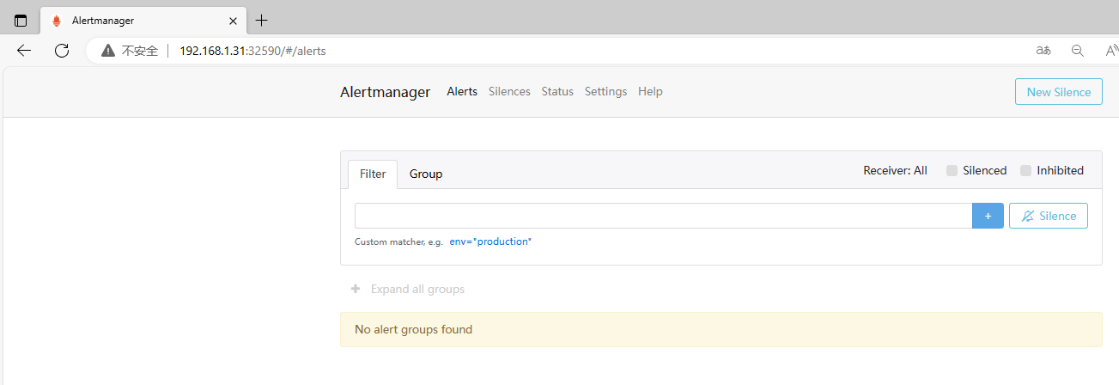The height and width of the screenshot is (385, 1119).
Task: Open the browser tab actions icon
Action: pyautogui.click(x=21, y=21)
